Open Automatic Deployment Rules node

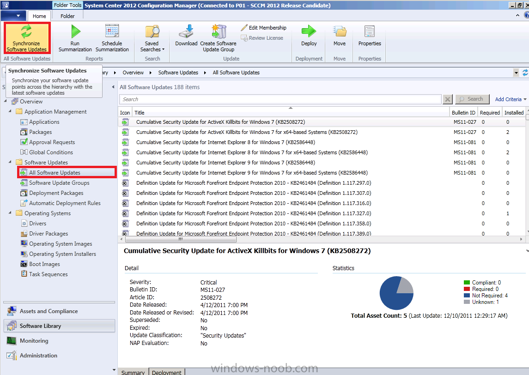pyautogui.click(x=64, y=203)
